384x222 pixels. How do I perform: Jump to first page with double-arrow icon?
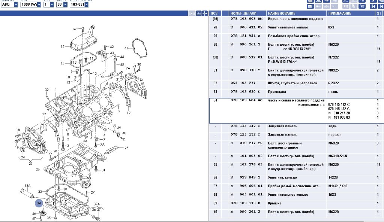[373, 6]
